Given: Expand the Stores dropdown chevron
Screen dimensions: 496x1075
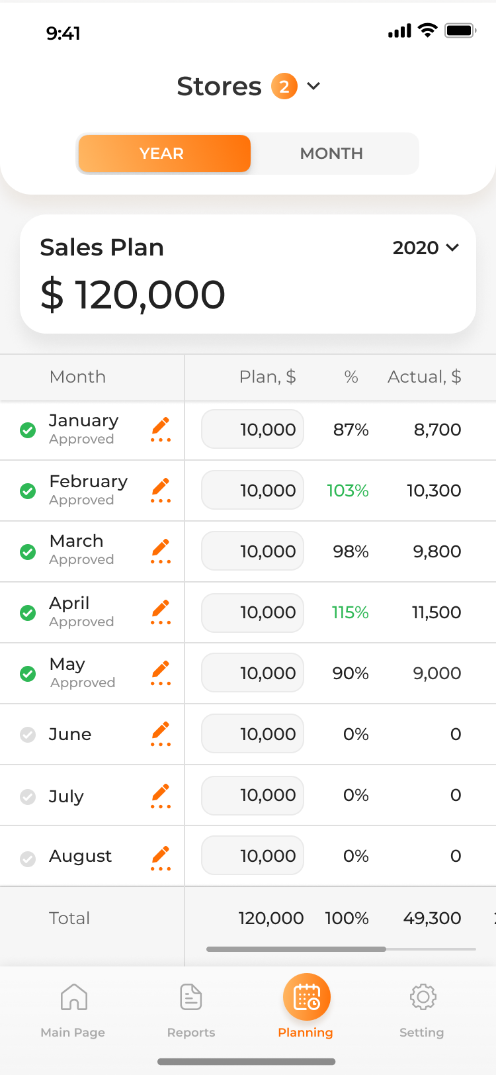Looking at the screenshot, I should point(314,86).
